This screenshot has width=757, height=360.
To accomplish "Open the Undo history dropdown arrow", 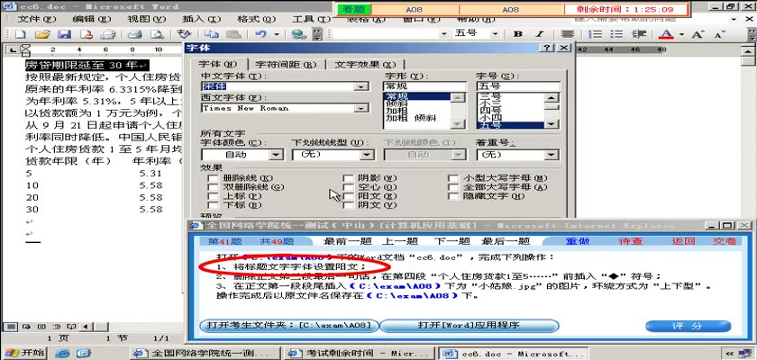I will 277,34.
